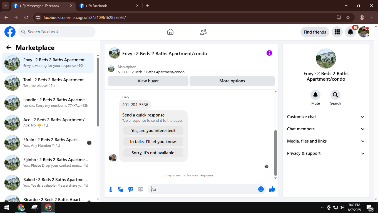The height and width of the screenshot is (213, 378).
Task: Click the More options button
Action: pos(232,81)
